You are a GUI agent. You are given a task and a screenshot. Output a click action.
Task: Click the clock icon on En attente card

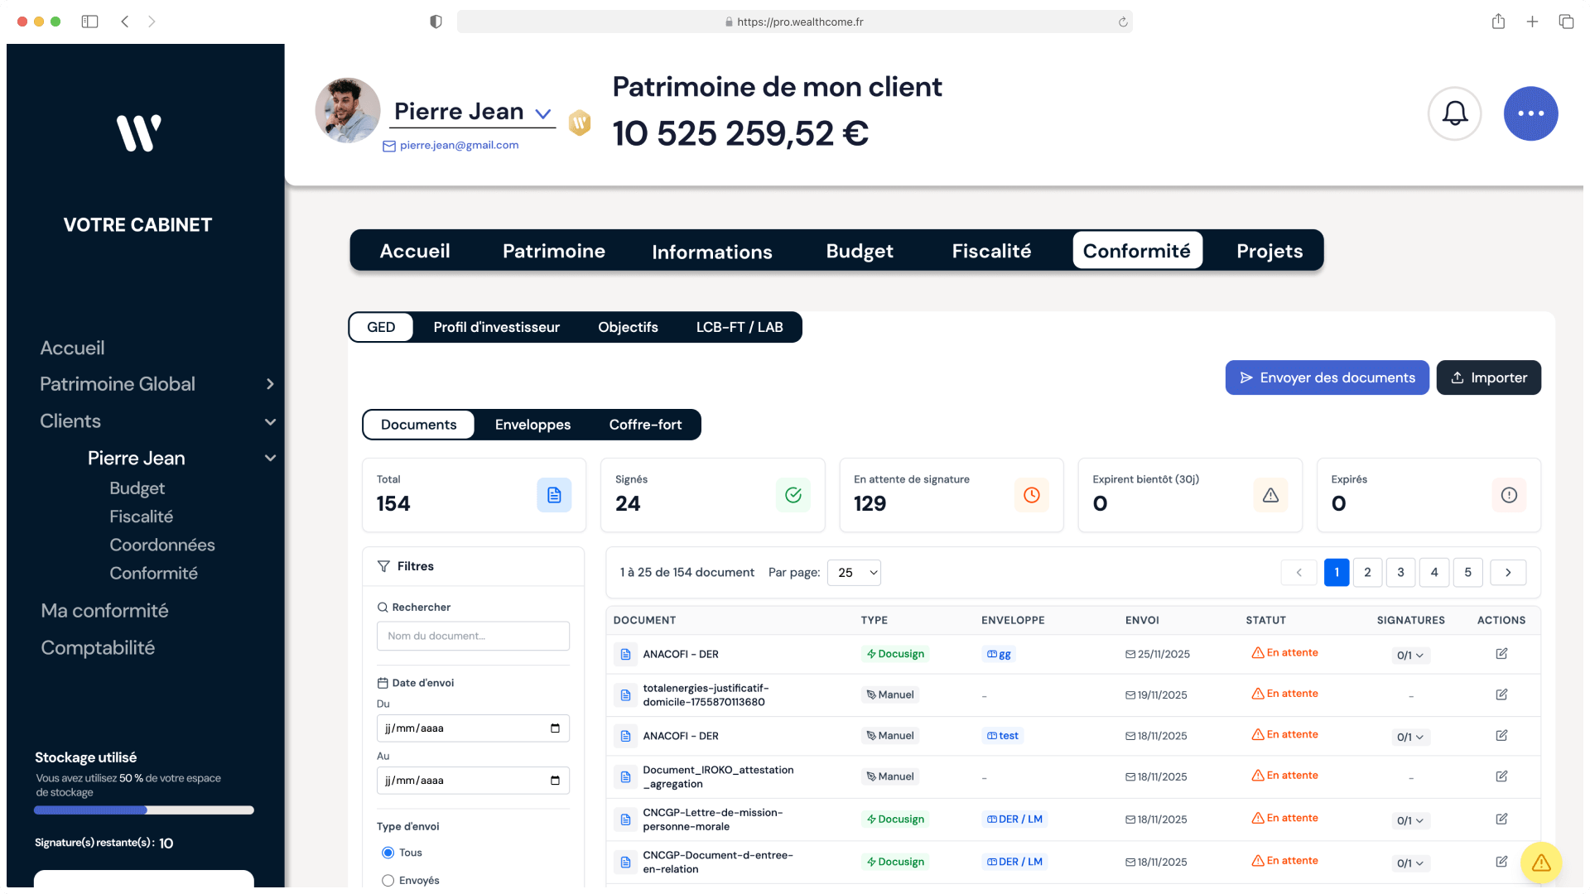1032,495
